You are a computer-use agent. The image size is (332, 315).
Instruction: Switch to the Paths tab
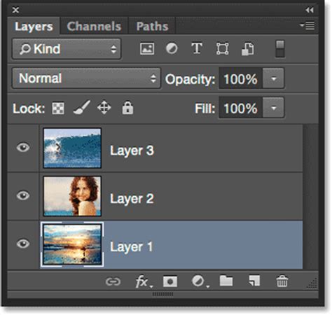[x=152, y=26]
